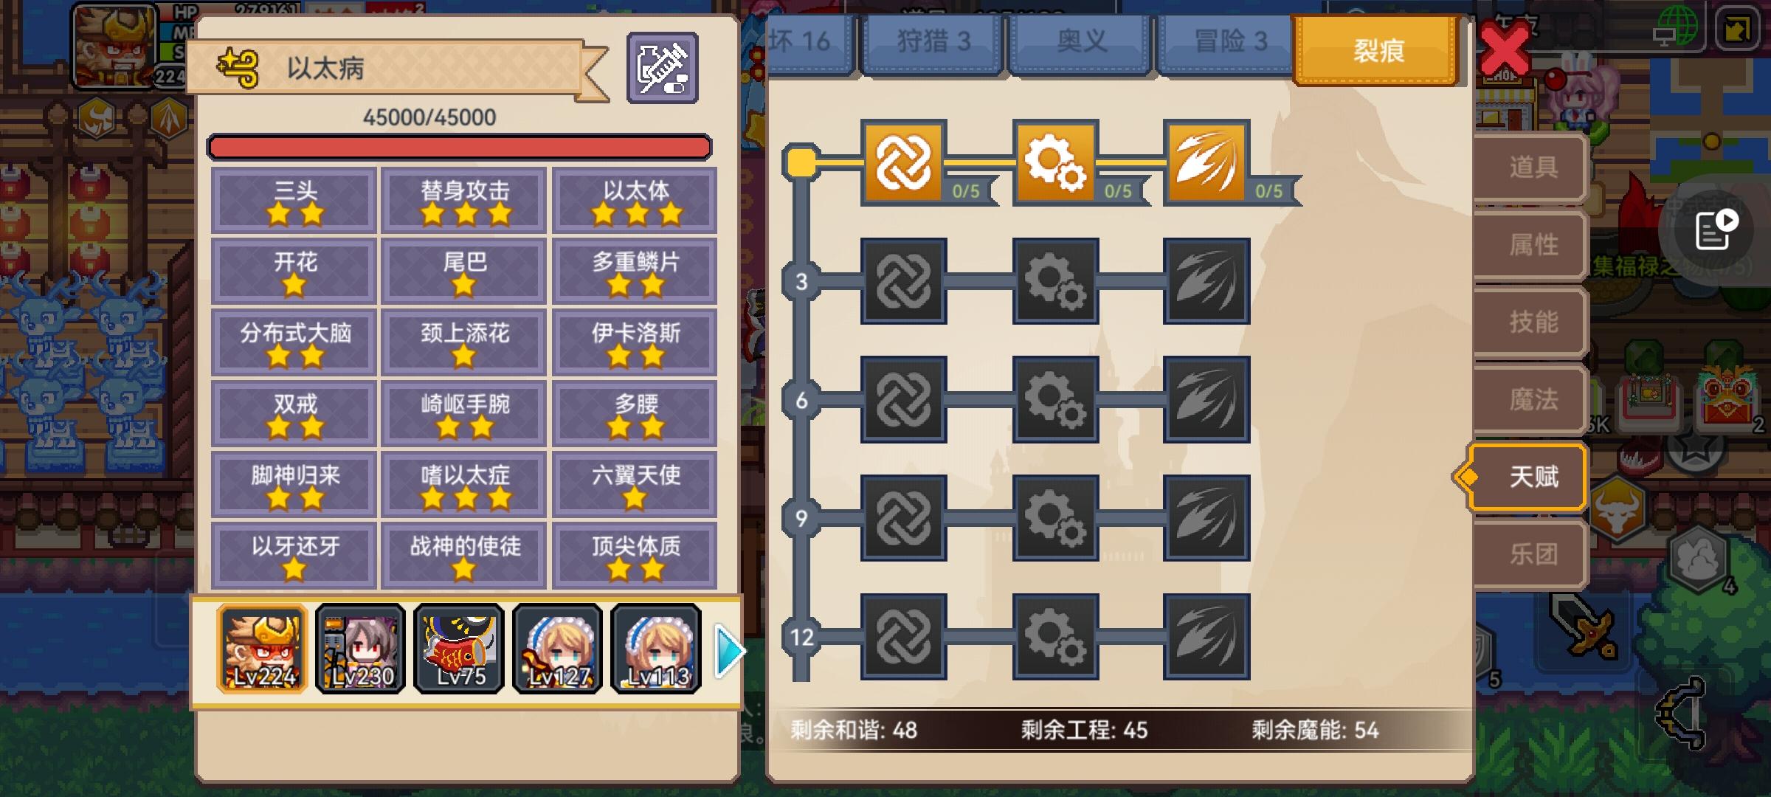
Task: Click the 六翼天使 trait button
Action: click(x=635, y=485)
